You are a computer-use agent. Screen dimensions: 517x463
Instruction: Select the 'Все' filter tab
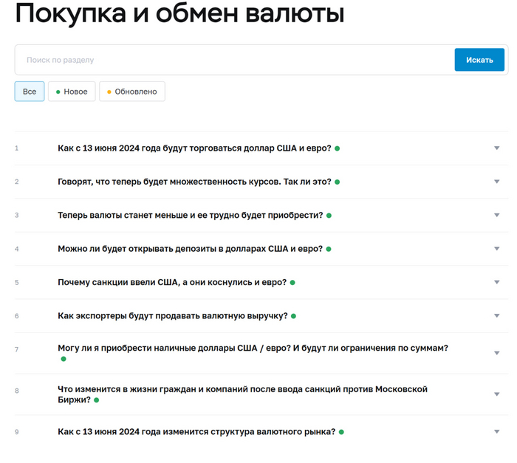30,92
